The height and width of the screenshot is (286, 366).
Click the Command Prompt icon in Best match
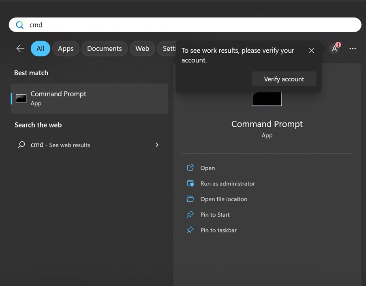pos(21,98)
